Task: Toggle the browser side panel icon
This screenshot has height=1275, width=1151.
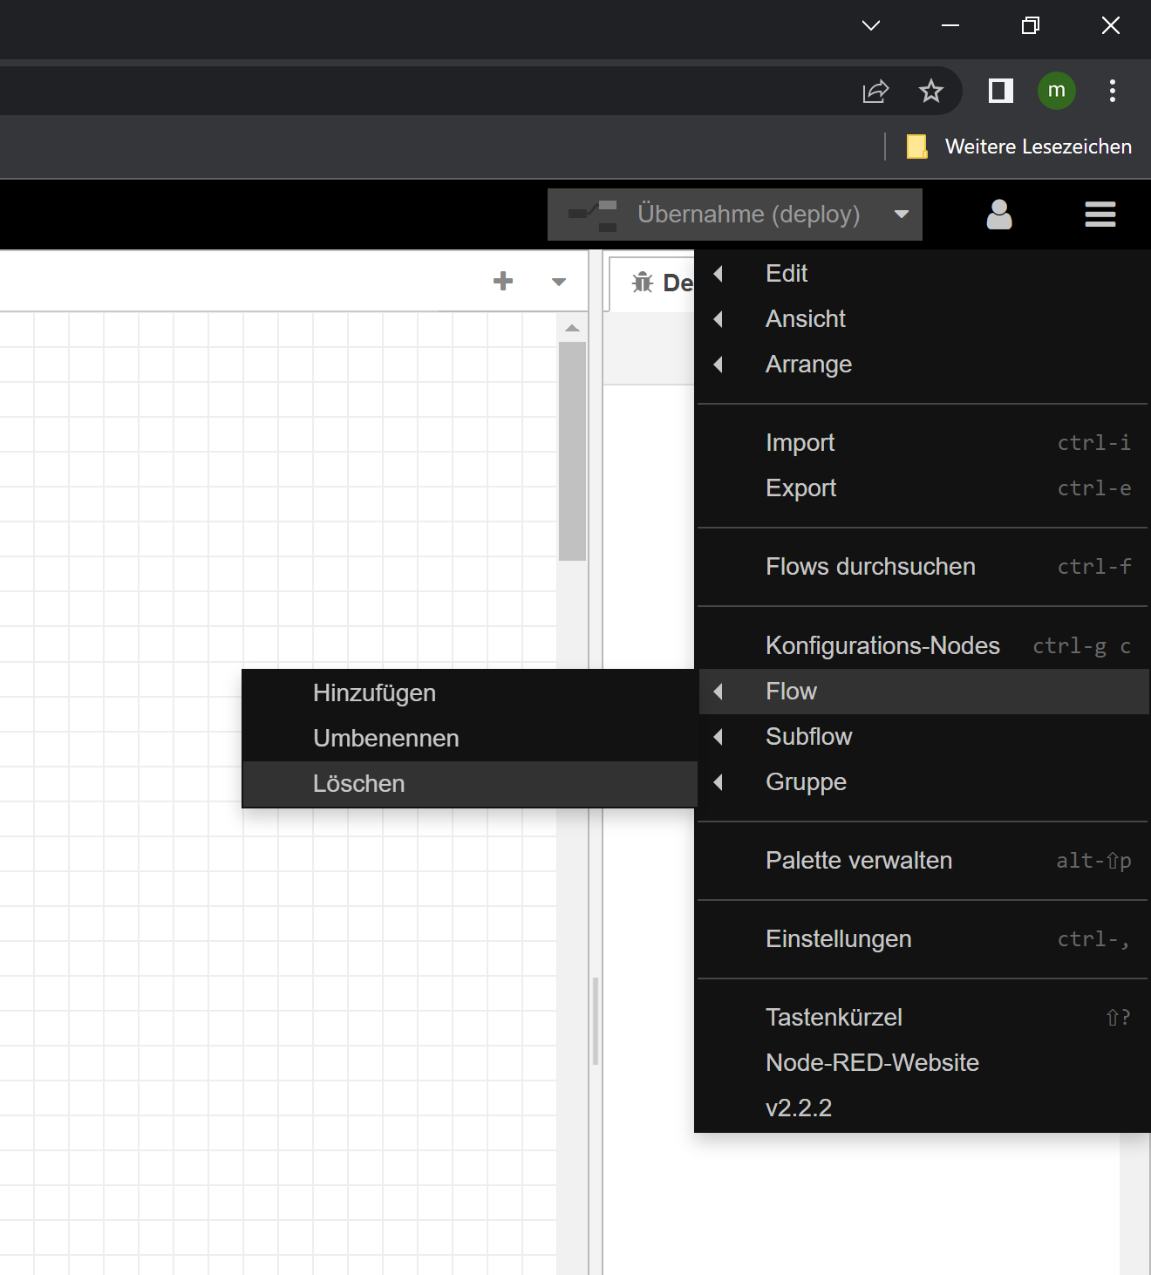Action: (1001, 91)
